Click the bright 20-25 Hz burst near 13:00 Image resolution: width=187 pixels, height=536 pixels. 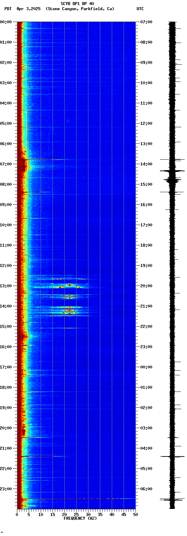click(69, 285)
